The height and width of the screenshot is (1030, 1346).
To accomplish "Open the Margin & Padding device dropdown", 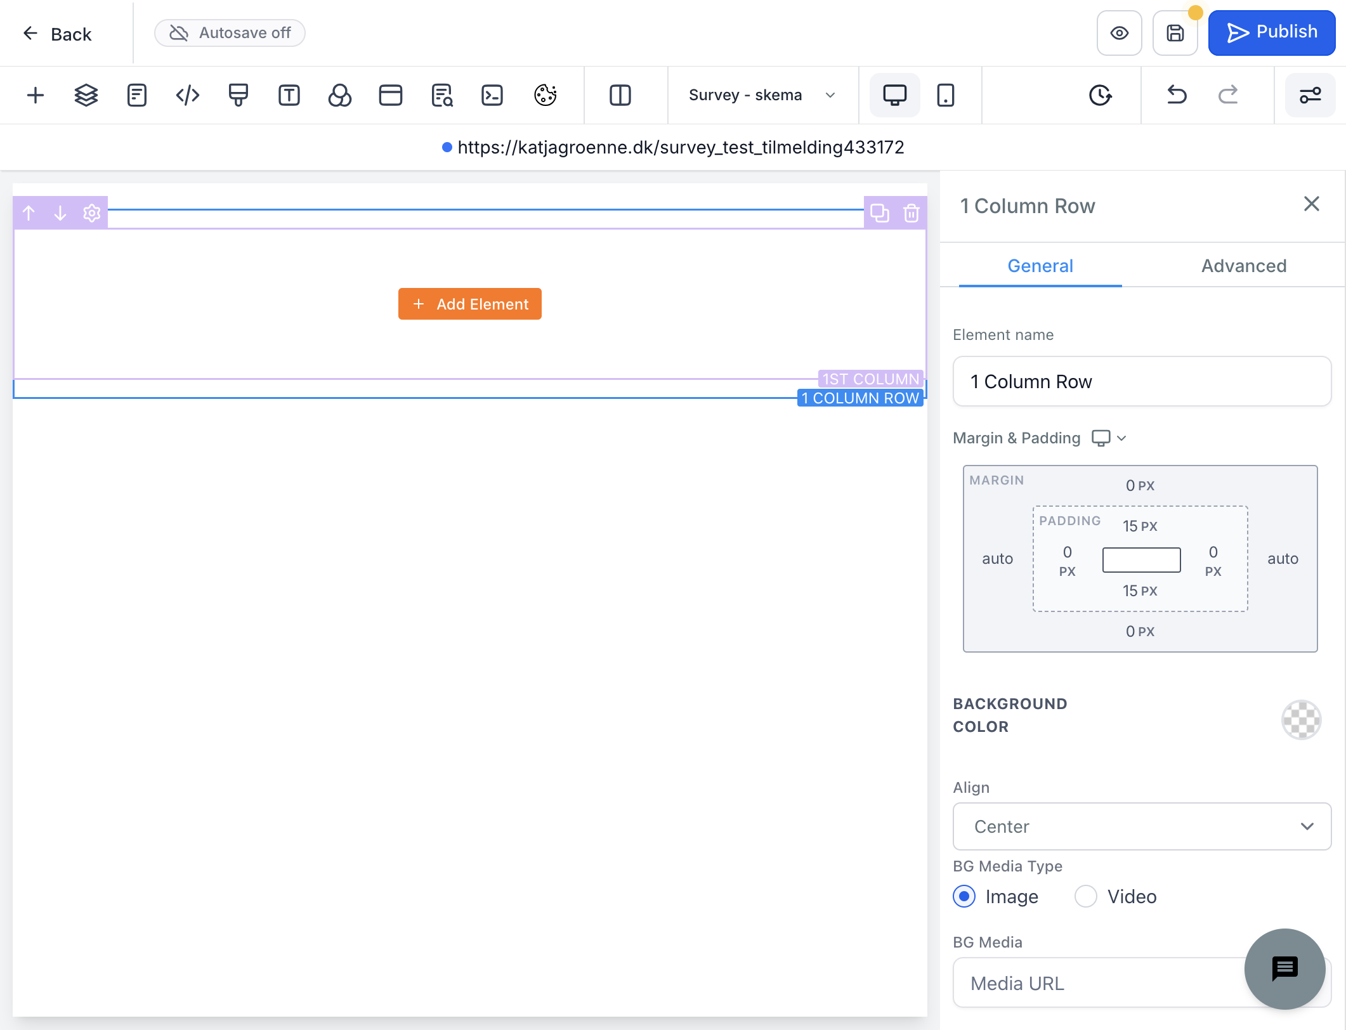I will 1109,438.
